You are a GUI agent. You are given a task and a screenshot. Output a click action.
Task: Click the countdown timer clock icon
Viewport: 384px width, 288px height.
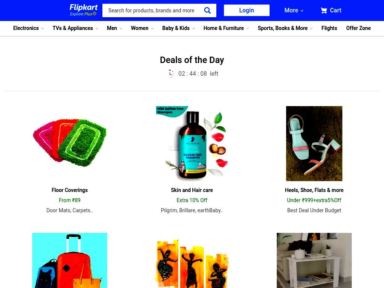tap(171, 74)
